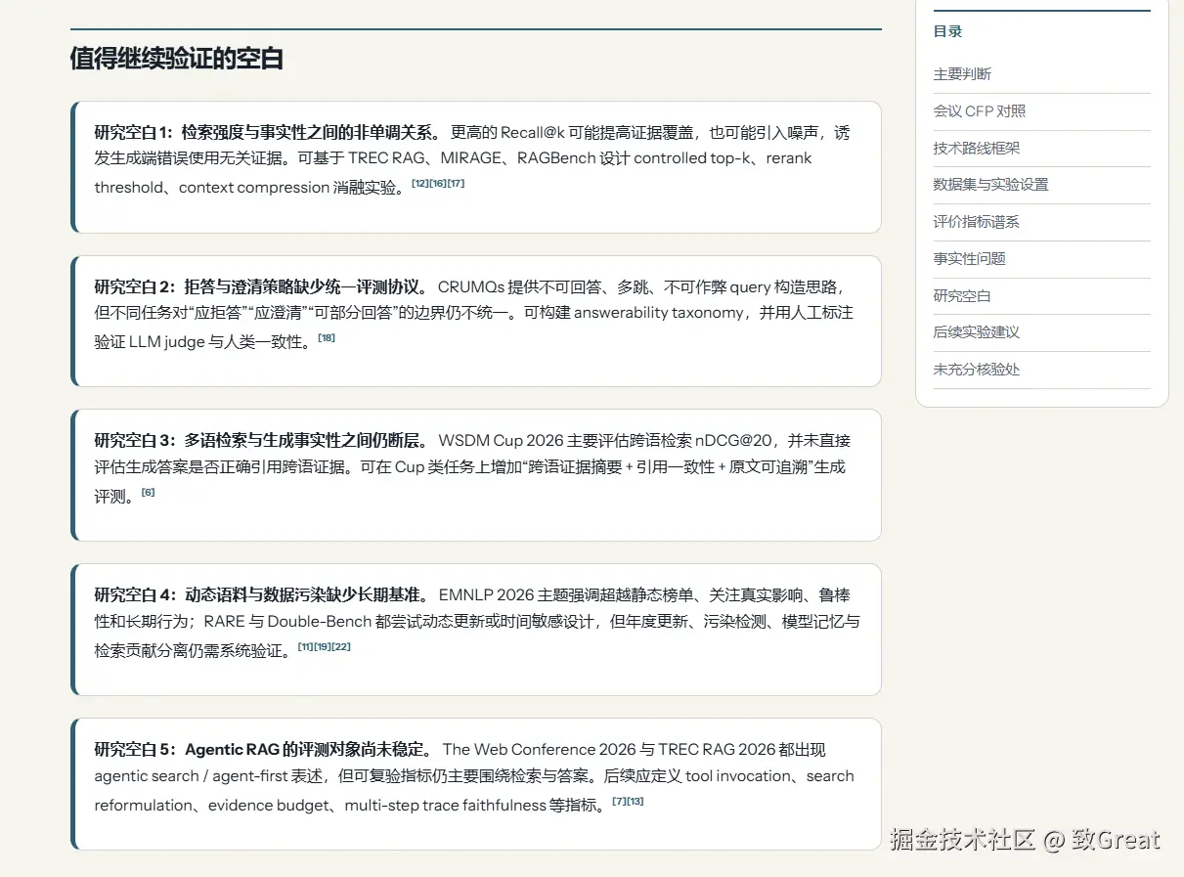Viewport: 1184px width, 877px height.
Task: Click the text "RARE 与 Double-Bench"
Action: 285,622
